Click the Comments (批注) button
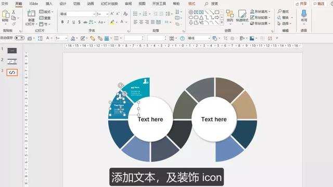The width and height of the screenshot is (333, 187). [319, 4]
